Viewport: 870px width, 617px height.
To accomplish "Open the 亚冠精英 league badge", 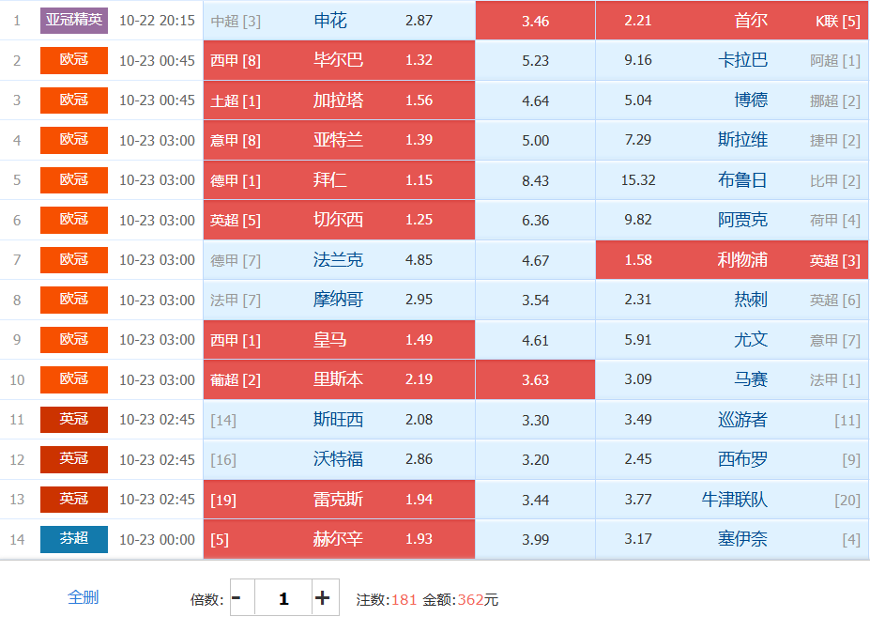I will tap(74, 20).
